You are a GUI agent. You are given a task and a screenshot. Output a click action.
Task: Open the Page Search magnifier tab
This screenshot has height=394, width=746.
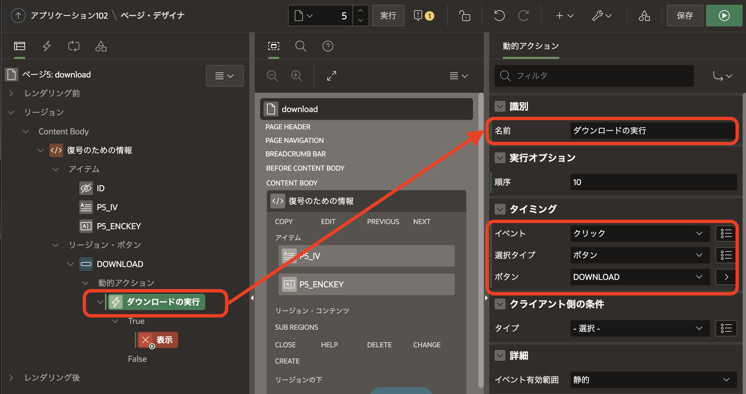click(301, 46)
